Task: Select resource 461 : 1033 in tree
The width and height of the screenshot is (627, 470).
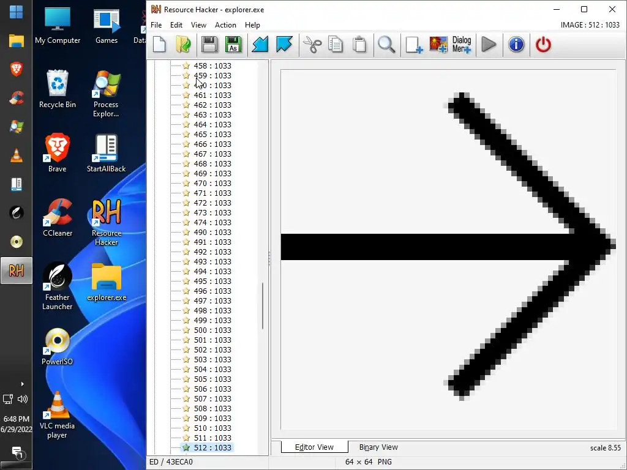Action: click(212, 95)
